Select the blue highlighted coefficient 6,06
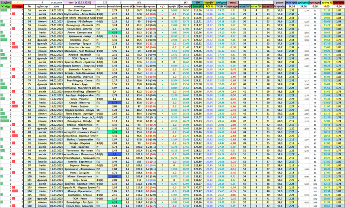This screenshot has height=208, width=345. 114,176
